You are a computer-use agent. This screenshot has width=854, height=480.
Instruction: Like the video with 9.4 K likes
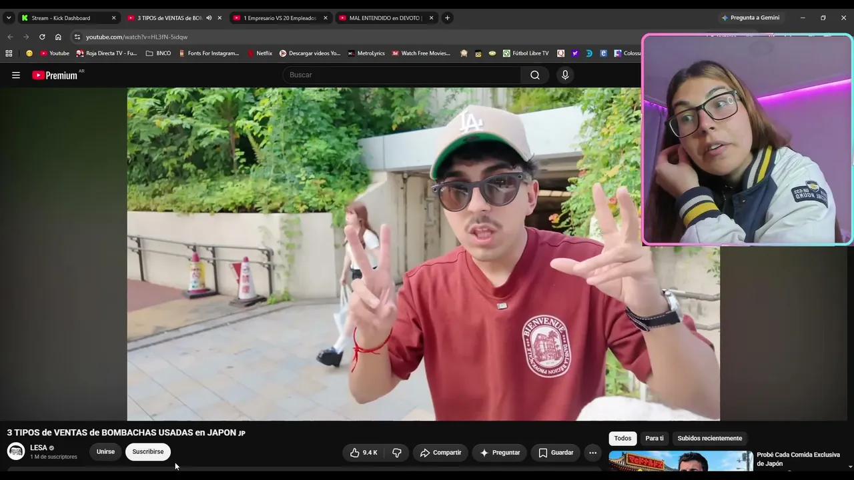364,453
